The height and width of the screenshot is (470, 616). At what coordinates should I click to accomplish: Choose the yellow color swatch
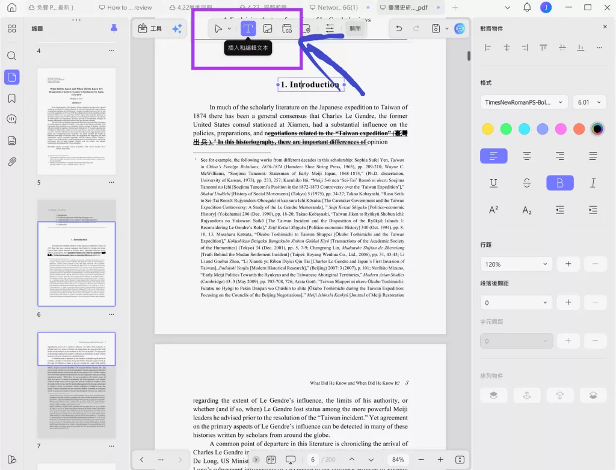[x=488, y=129]
